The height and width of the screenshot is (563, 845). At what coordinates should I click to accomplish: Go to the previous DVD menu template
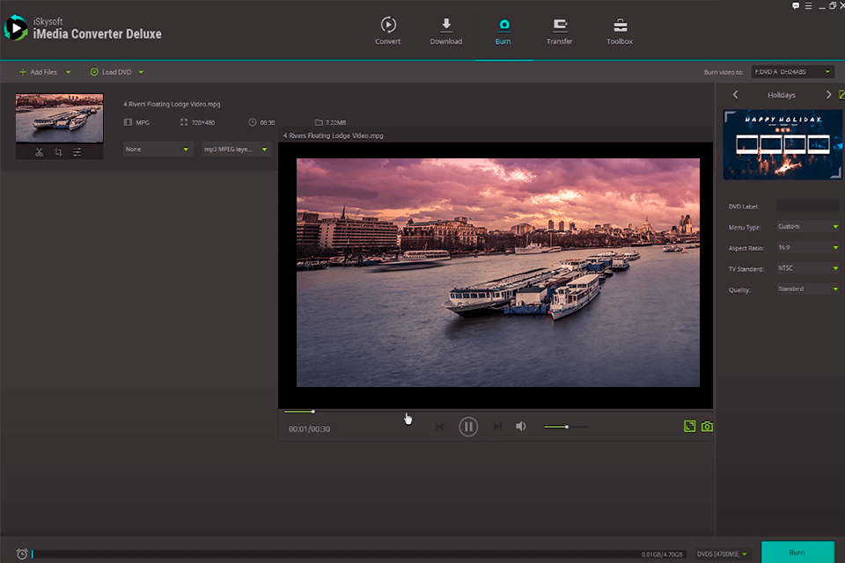736,95
